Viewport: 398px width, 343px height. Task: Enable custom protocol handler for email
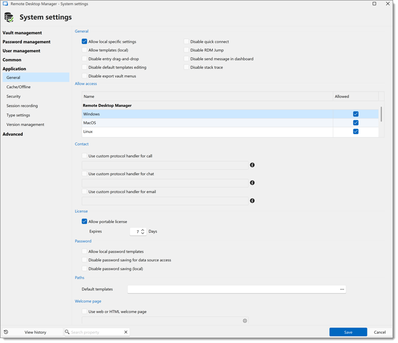(84, 192)
